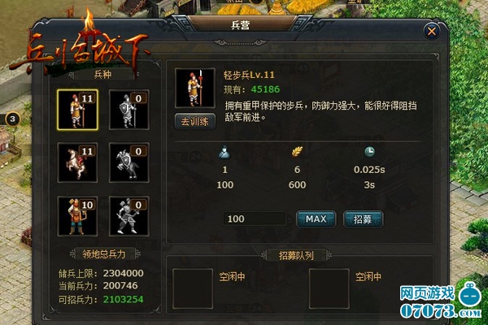488x325 pixels.
Task: Click the number 3 badge on left edge
Action: click(x=12, y=119)
